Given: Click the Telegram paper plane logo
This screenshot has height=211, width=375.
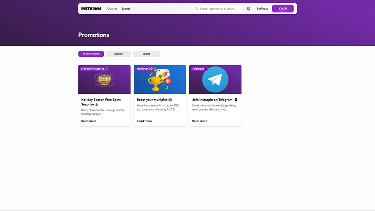Looking at the screenshot, I should tap(215, 79).
